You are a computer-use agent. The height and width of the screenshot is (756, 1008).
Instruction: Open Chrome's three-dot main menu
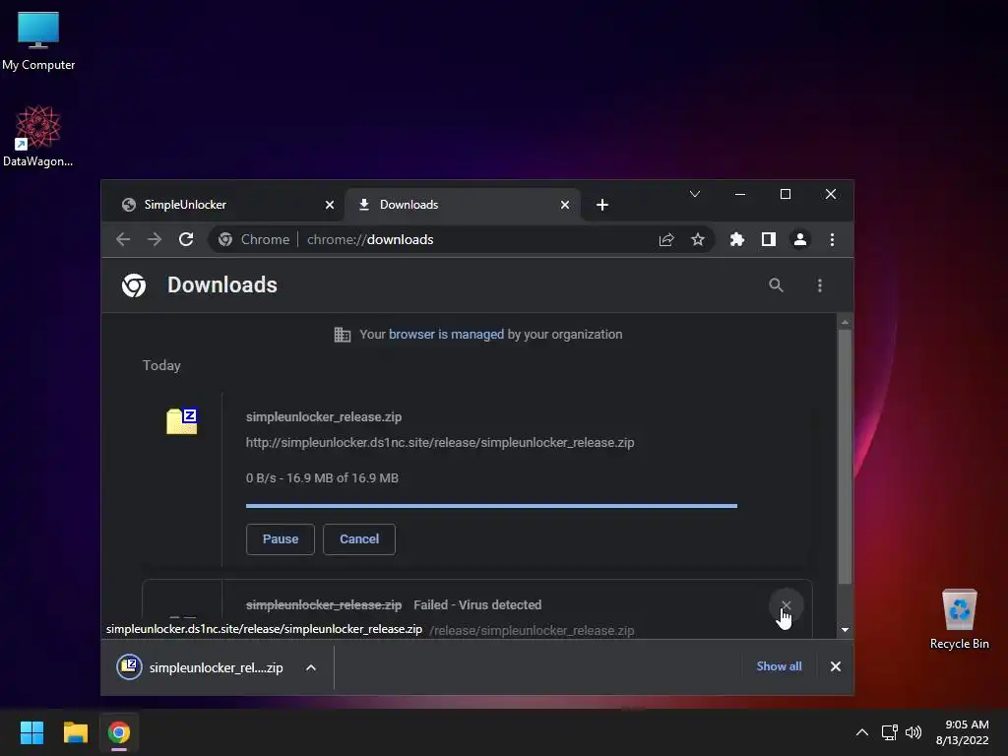coord(832,239)
